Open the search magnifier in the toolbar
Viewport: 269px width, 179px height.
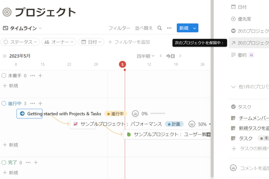click(159, 28)
